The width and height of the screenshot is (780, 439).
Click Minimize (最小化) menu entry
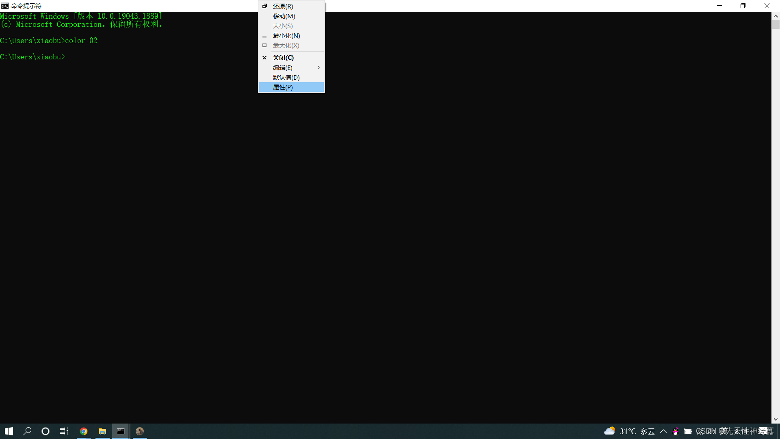click(286, 36)
